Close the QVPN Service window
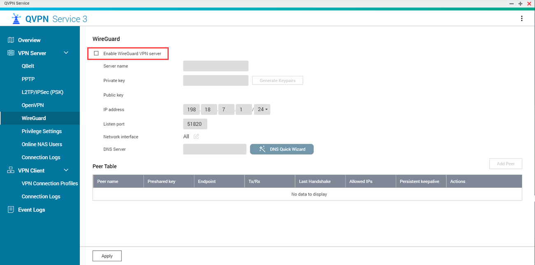535x265 pixels. pyautogui.click(x=529, y=3)
